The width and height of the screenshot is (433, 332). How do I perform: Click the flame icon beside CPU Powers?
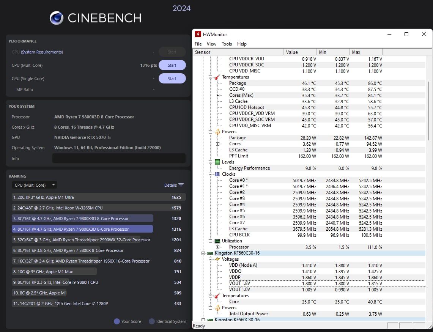(x=217, y=132)
